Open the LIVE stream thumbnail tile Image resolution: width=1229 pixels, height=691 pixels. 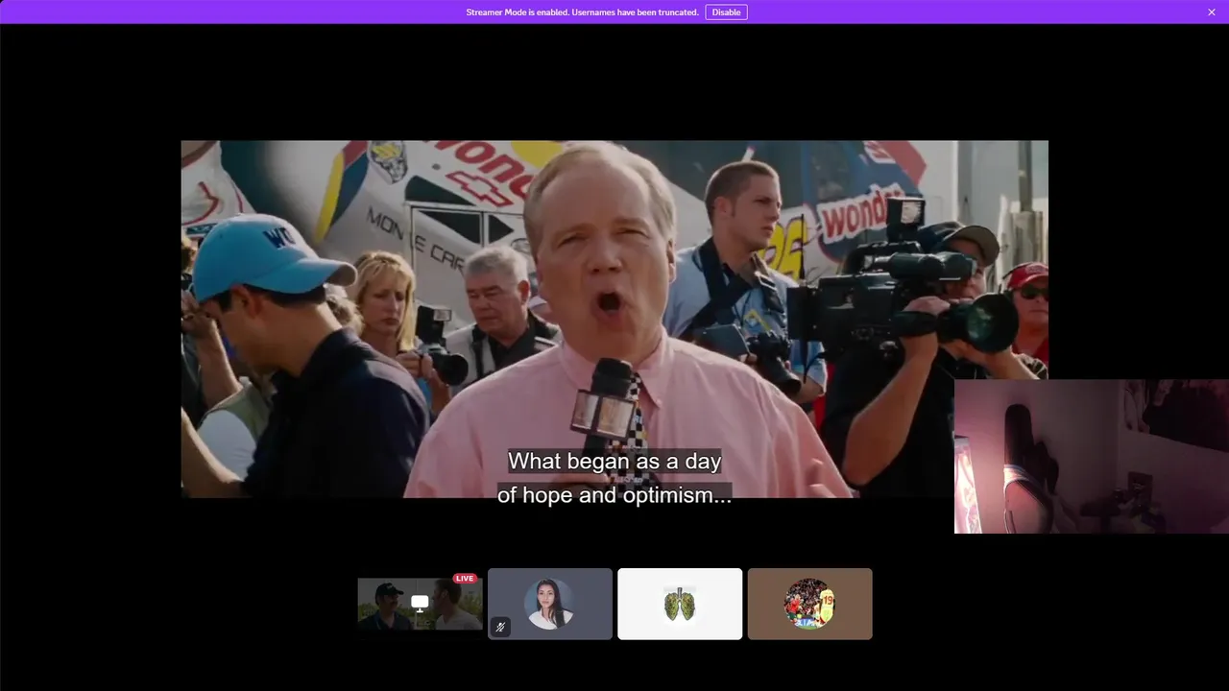pos(420,604)
